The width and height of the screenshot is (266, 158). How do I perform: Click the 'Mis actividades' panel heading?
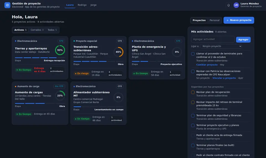pyautogui.click(x=202, y=32)
